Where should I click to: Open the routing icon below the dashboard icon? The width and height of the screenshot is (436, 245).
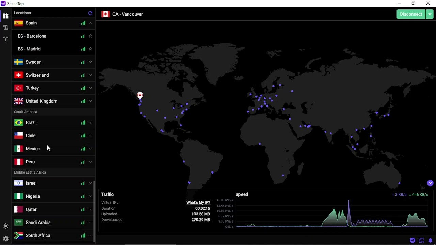click(5, 28)
